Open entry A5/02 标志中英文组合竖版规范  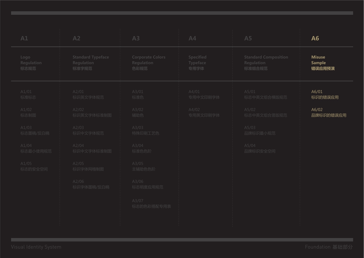tap(266, 112)
